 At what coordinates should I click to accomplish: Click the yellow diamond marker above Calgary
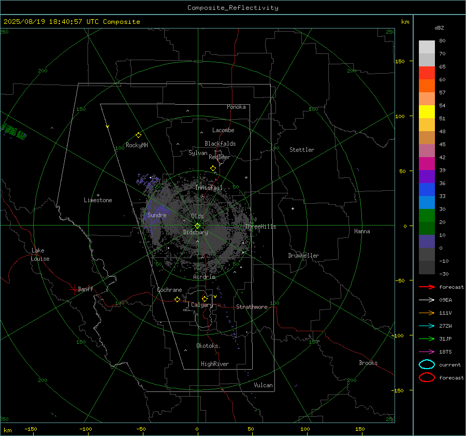pyautogui.click(x=205, y=299)
